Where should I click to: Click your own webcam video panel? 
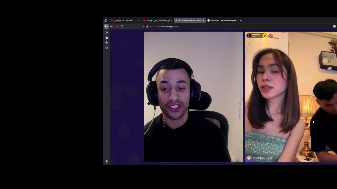click(x=194, y=97)
